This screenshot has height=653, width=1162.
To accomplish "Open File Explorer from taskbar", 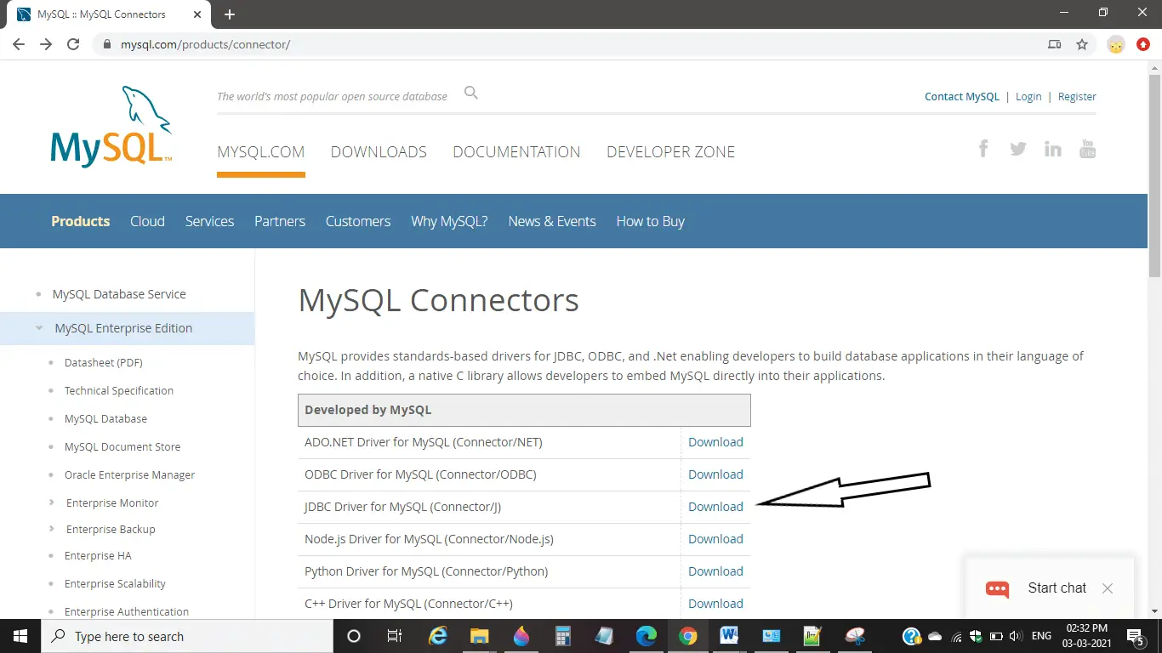I will pyautogui.click(x=479, y=636).
